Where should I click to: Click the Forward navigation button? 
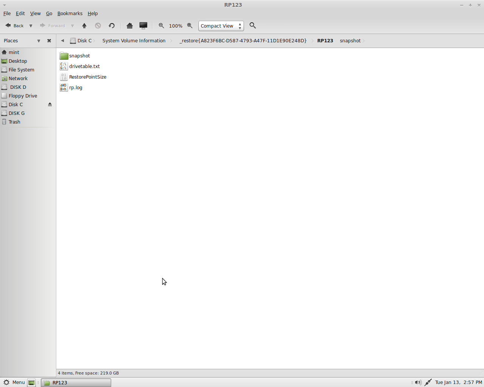coord(53,26)
